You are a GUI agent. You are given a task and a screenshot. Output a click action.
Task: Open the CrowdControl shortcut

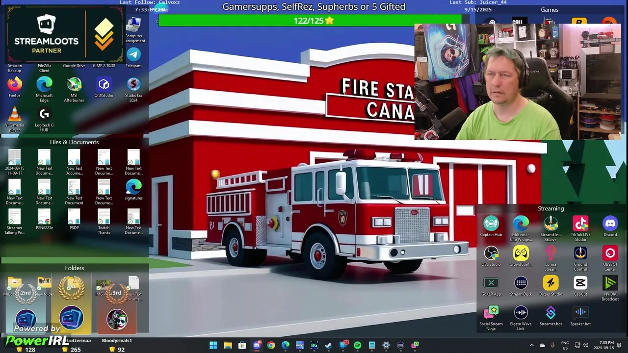click(x=521, y=256)
